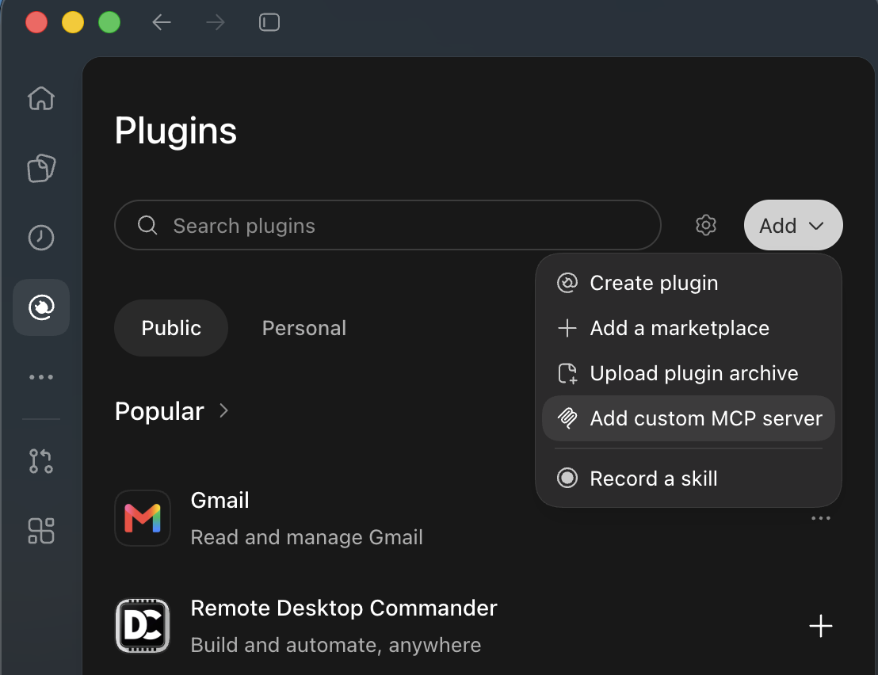Click the Popular section heading
This screenshot has height=675, width=878.
pyautogui.click(x=159, y=411)
